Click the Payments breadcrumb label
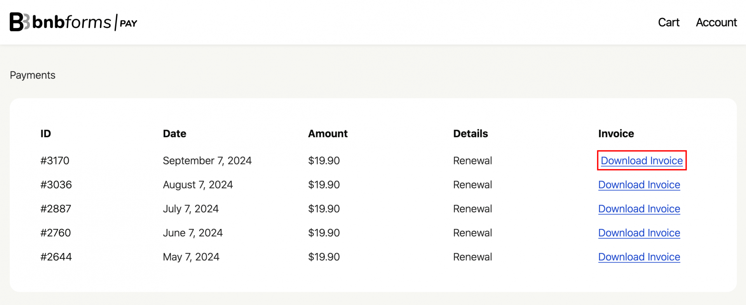746x305 pixels. pos(32,75)
